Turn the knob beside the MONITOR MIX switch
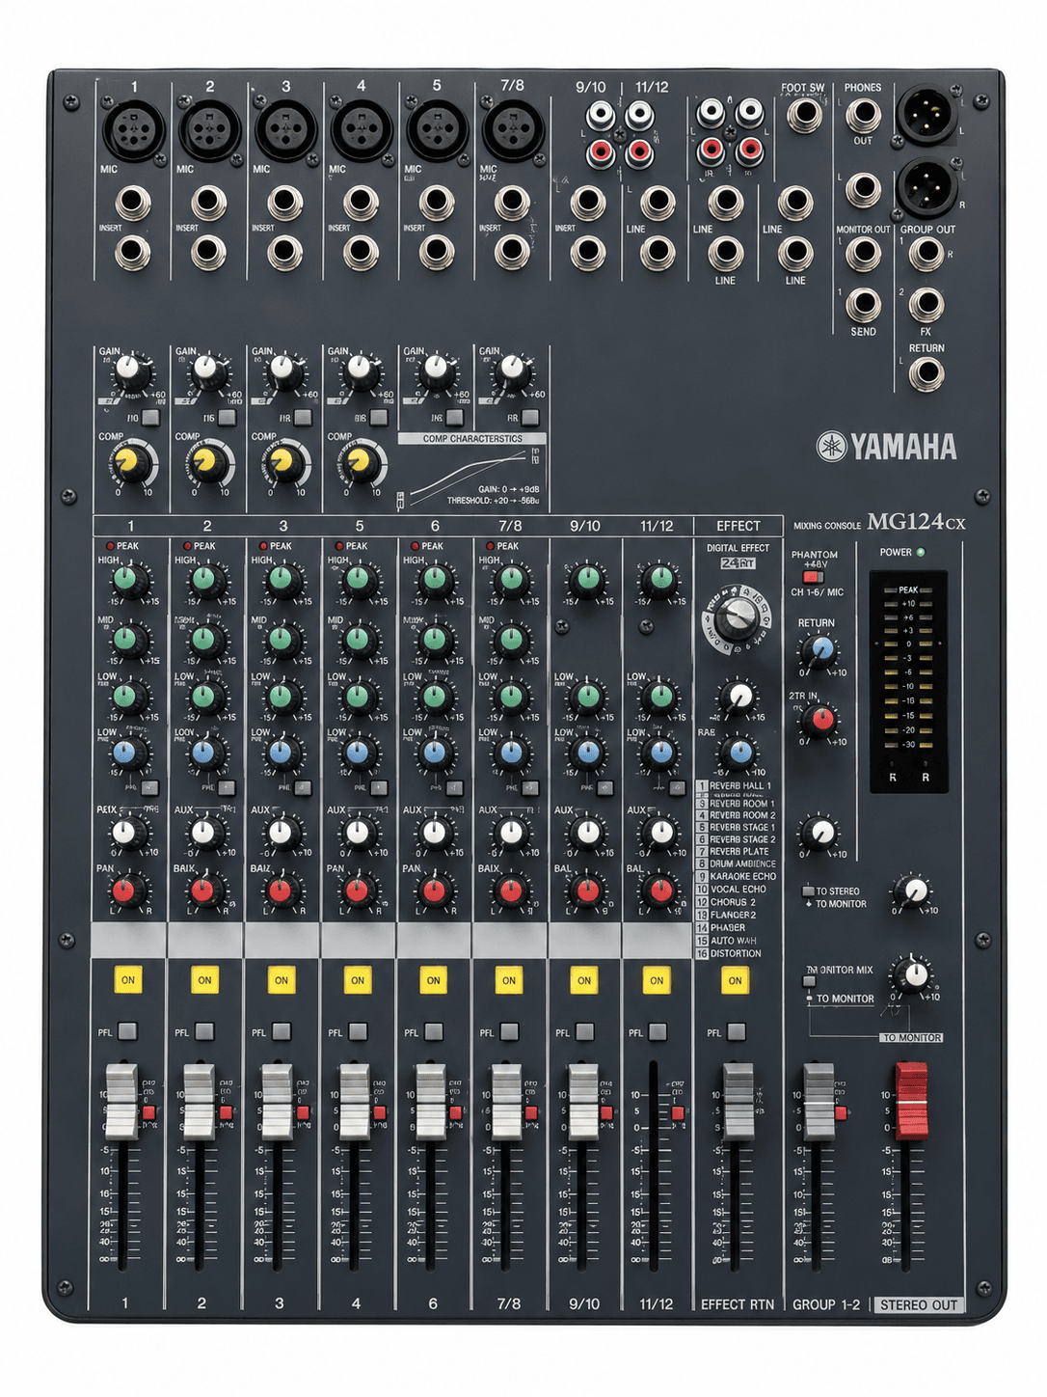The image size is (1047, 1397). [913, 974]
